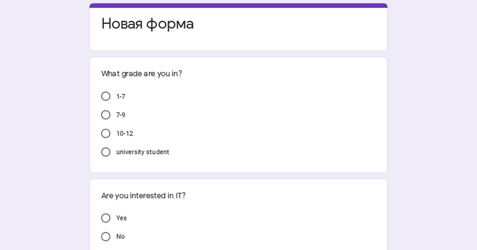This screenshot has height=250, width=477.
Task: Choose the 7-9 grade radio circle
Action: pyautogui.click(x=106, y=115)
